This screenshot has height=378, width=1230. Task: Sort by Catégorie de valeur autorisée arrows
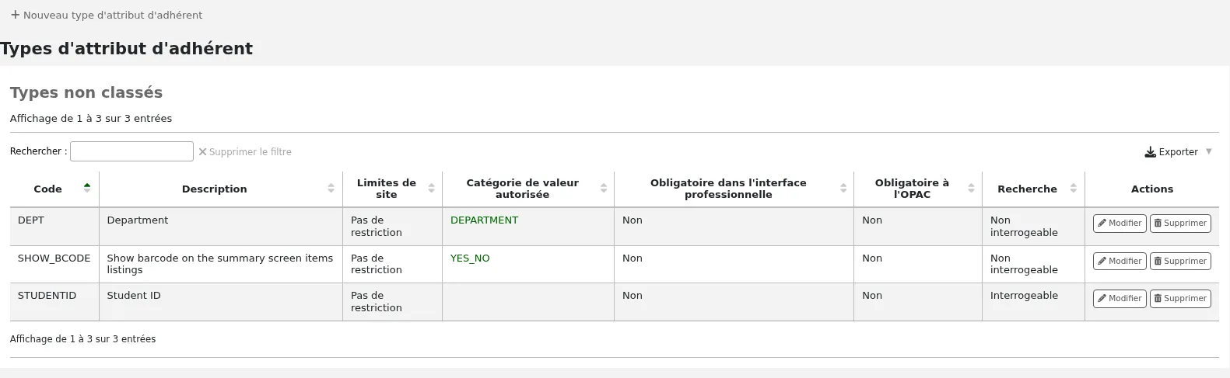point(604,189)
